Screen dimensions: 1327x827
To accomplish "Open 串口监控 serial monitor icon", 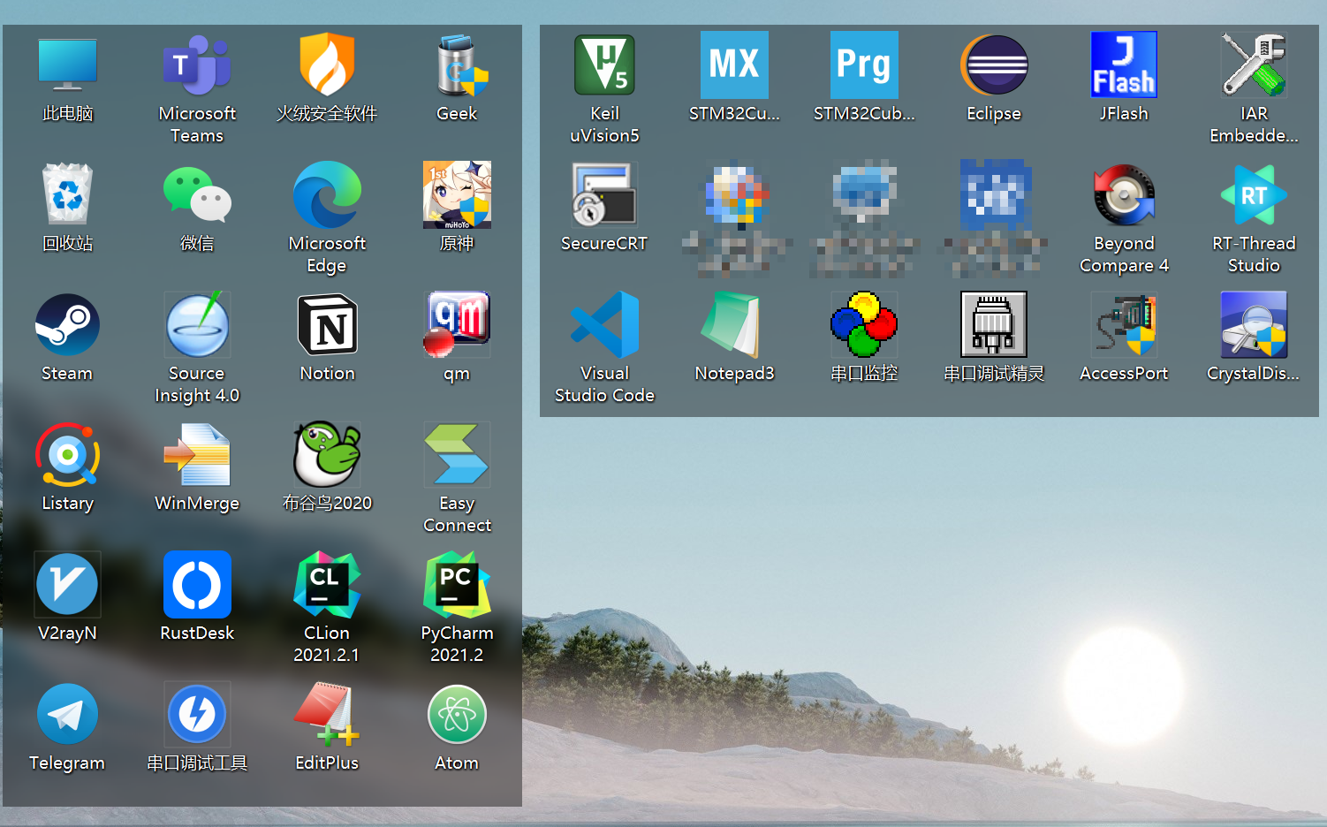I will [x=864, y=325].
